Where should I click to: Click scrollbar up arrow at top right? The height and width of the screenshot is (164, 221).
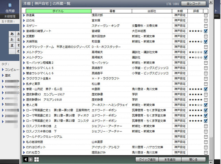(x=211, y=2)
